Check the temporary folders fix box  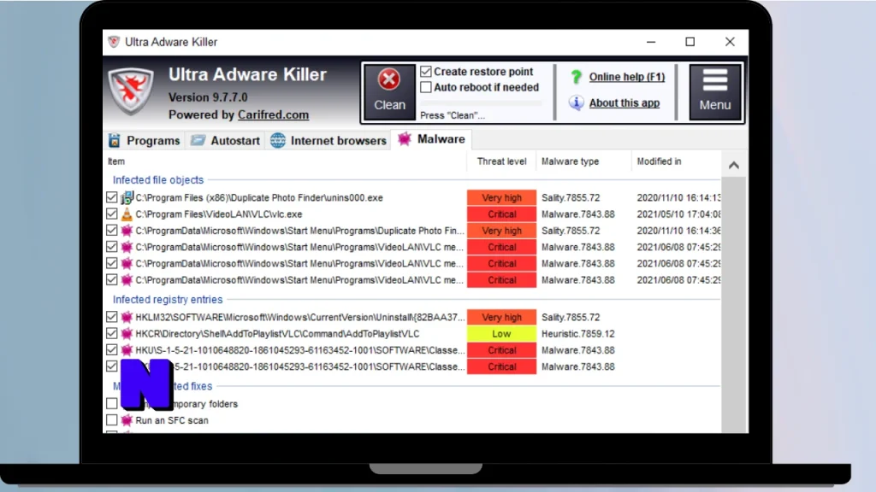coord(112,403)
